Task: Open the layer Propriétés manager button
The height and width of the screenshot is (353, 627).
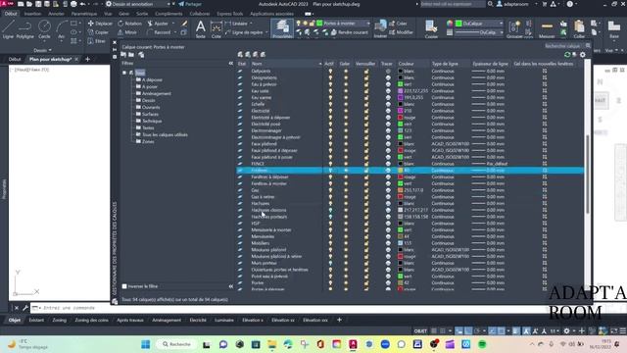Action: [282, 28]
